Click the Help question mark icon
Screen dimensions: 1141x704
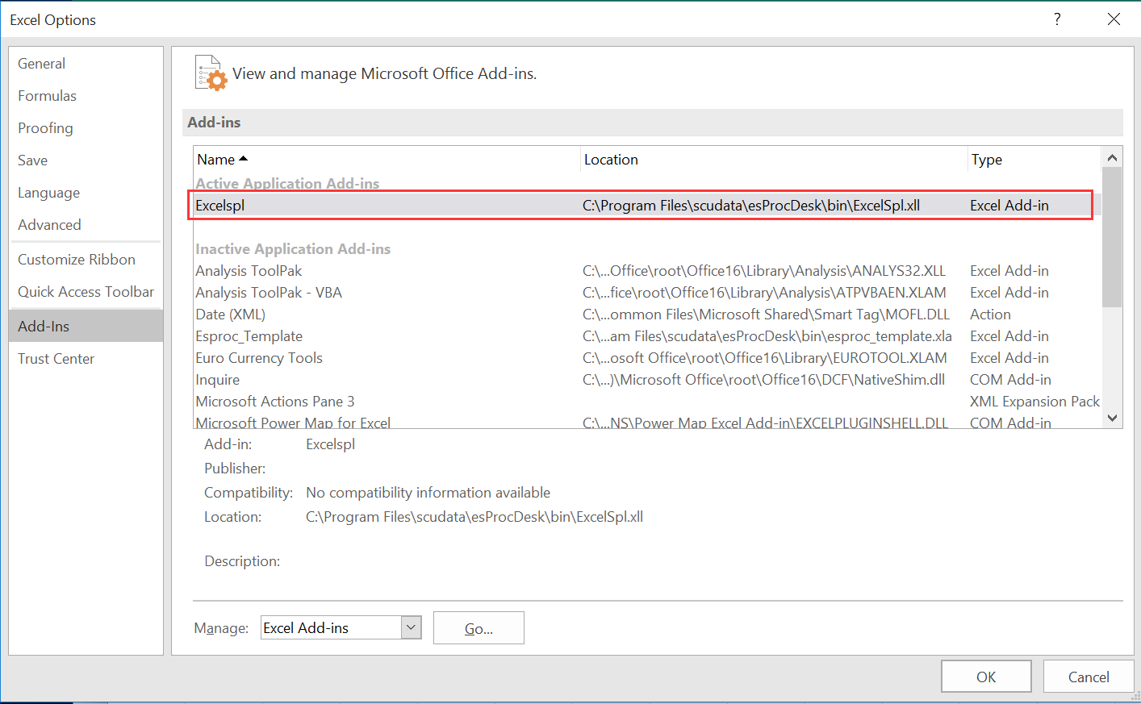coord(1057,19)
